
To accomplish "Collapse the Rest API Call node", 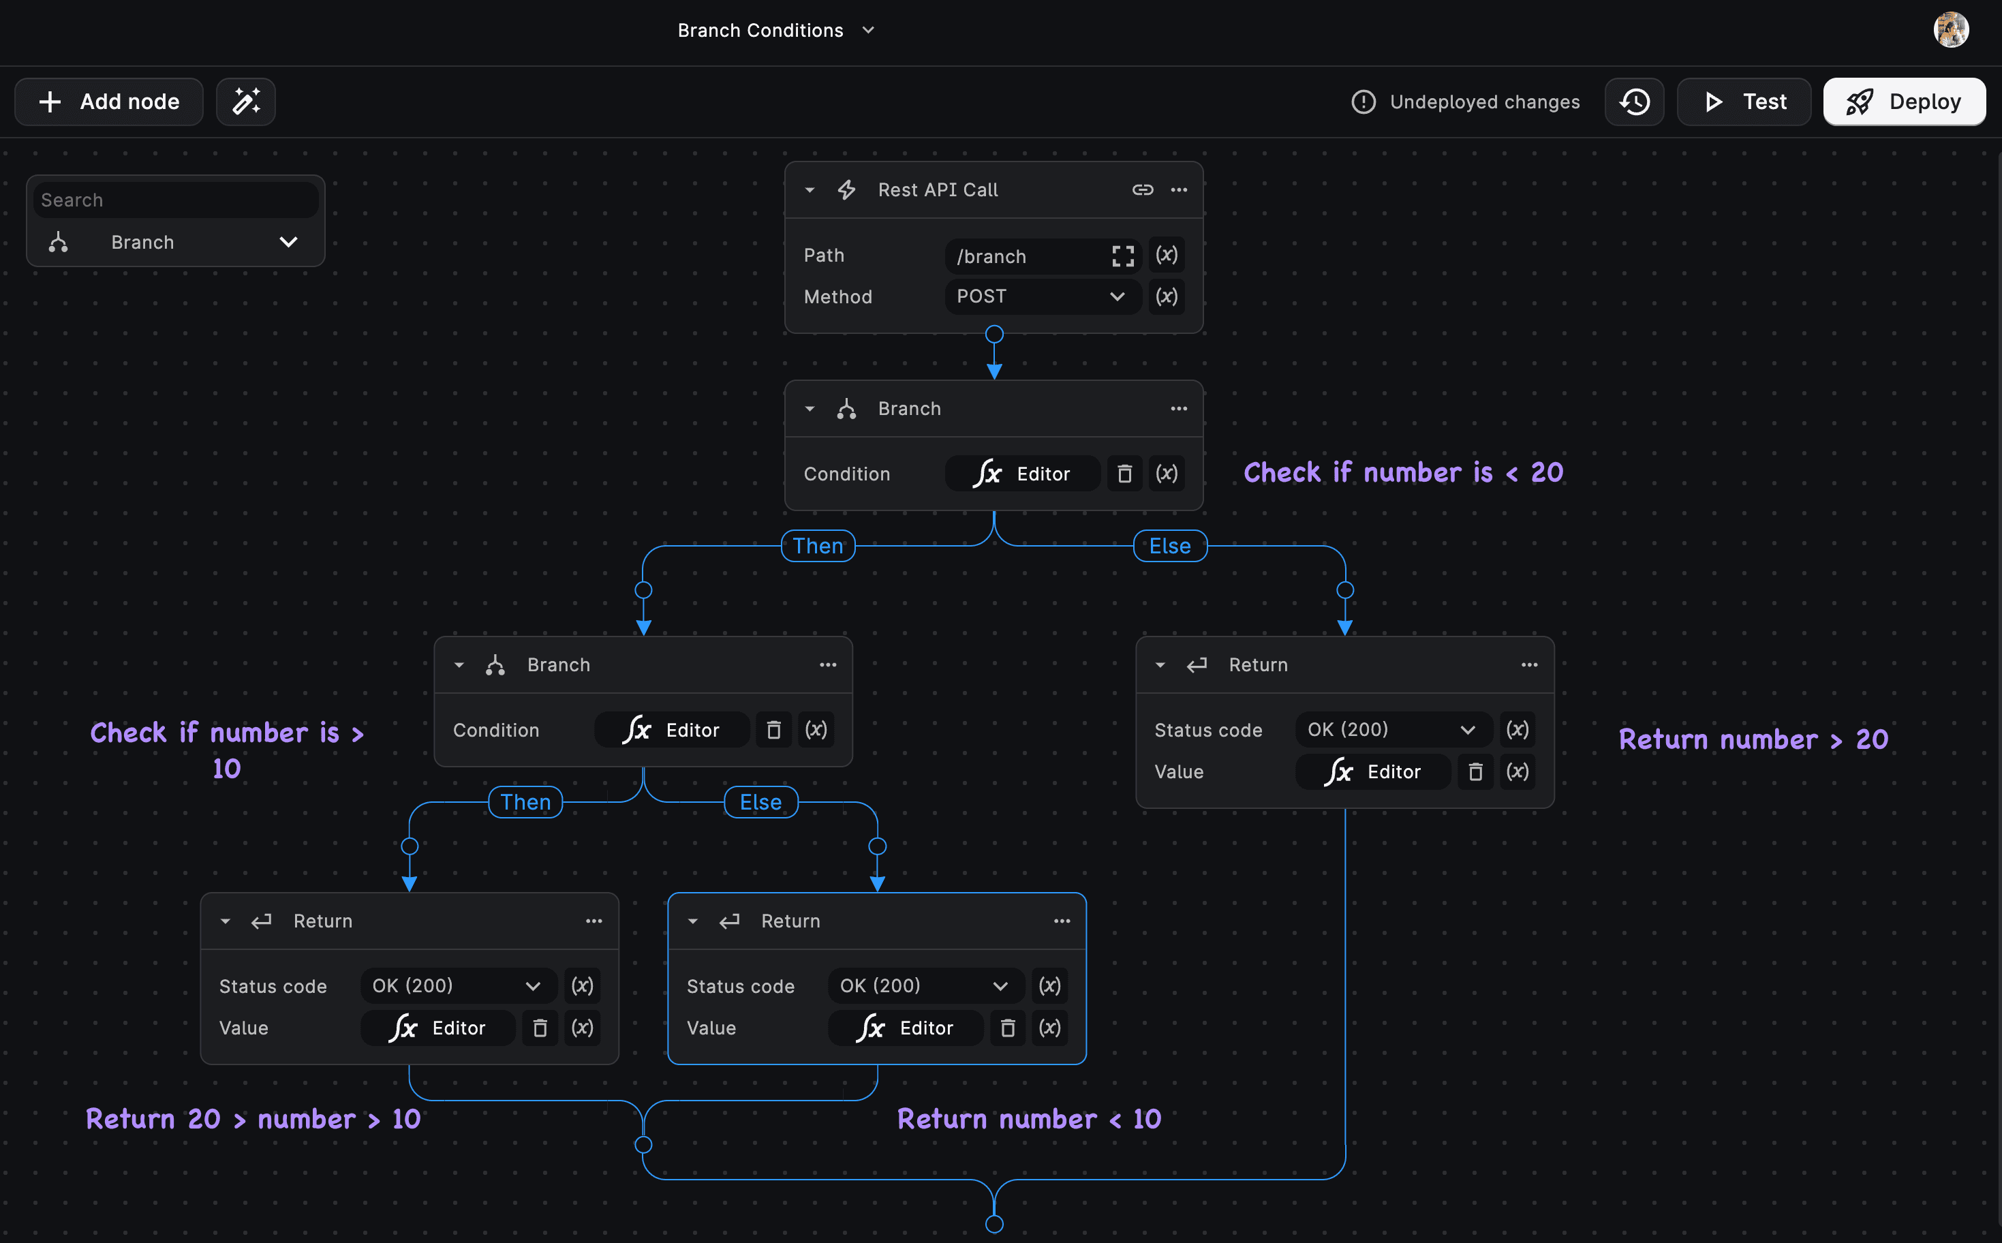I will 810,190.
